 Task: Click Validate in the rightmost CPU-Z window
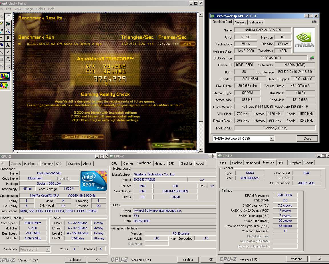point(296,259)
